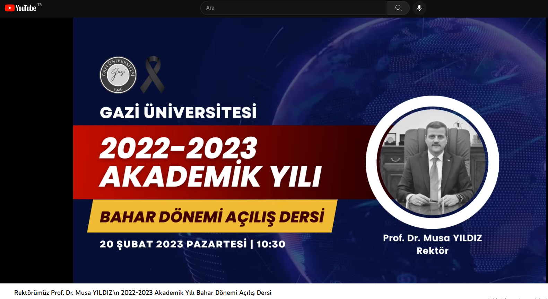Select the video title beginning 'Rektörümüz Prof. Dr. Musa YILDIZ'
The width and height of the screenshot is (548, 299).
coord(143,293)
